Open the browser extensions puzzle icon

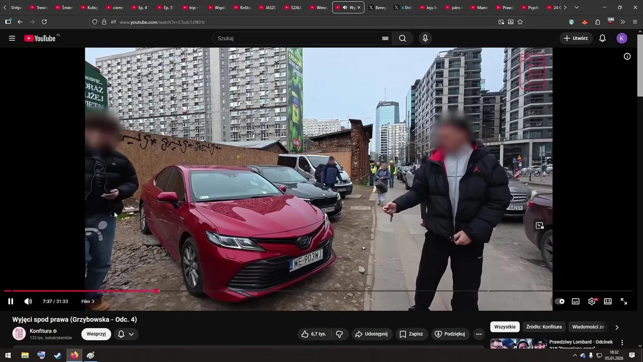597,22
